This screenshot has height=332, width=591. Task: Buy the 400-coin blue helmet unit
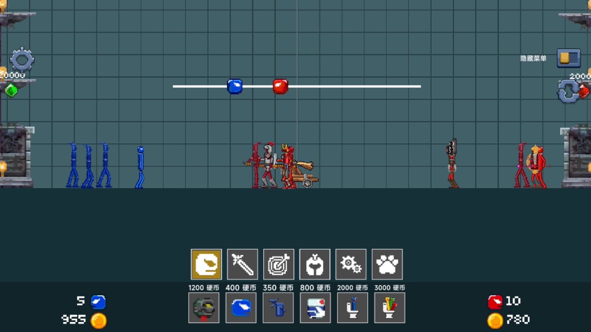[241, 308]
